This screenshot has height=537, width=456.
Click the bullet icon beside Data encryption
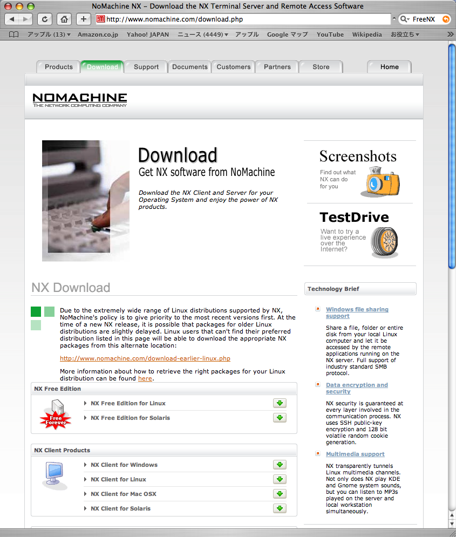tap(318, 385)
